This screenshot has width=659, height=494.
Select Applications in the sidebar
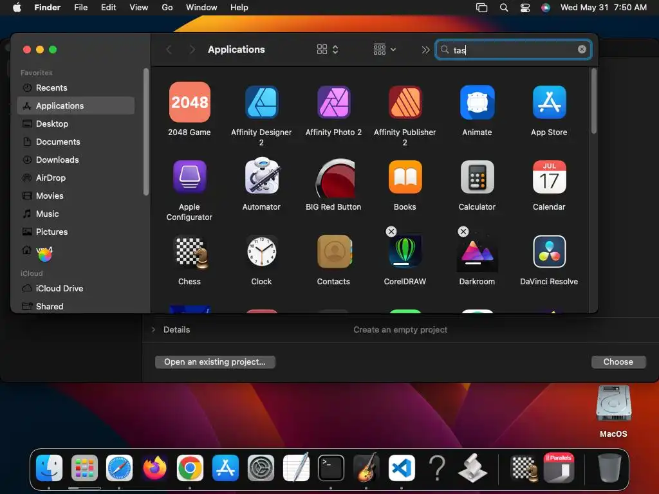(76, 106)
